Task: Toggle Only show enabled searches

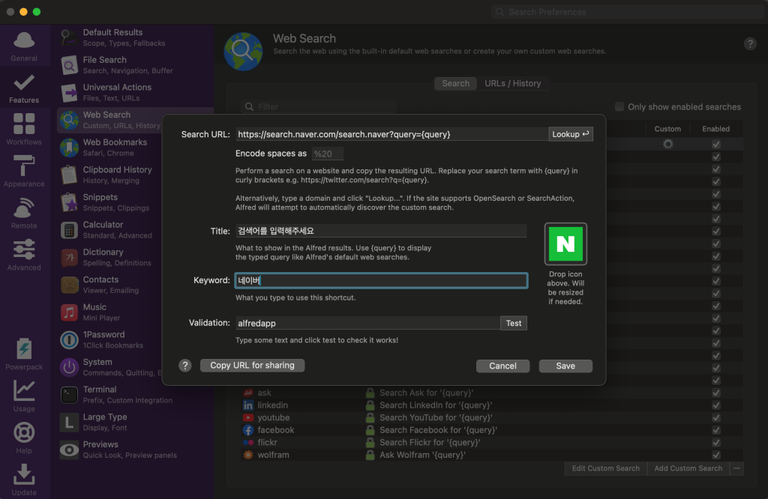Action: coord(619,106)
